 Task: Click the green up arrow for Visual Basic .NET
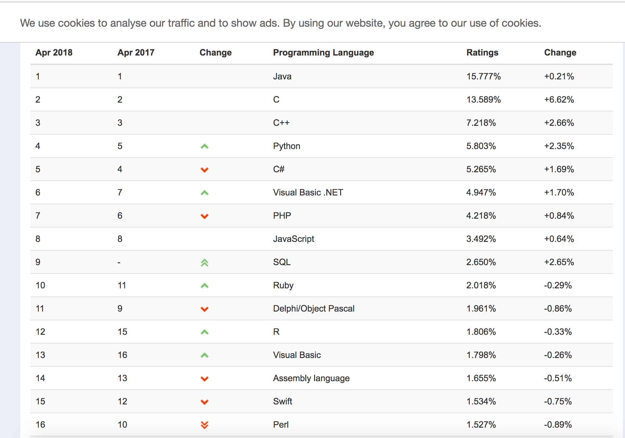coord(205,193)
